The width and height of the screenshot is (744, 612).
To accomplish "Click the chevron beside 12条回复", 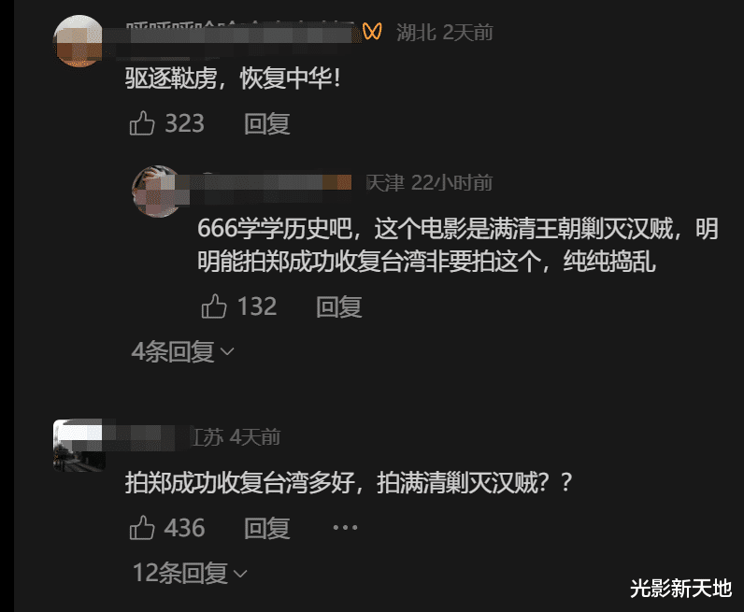I will [x=240, y=574].
